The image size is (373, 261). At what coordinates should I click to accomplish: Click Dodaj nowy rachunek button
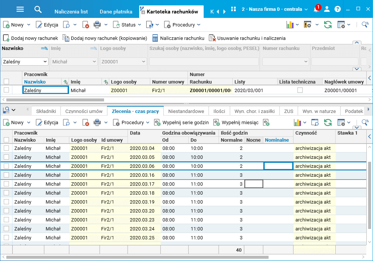coord(31,38)
